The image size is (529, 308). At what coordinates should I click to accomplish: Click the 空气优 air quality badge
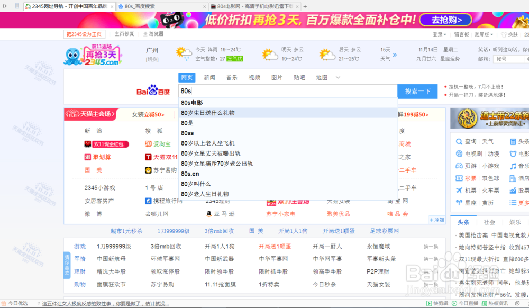(234, 58)
